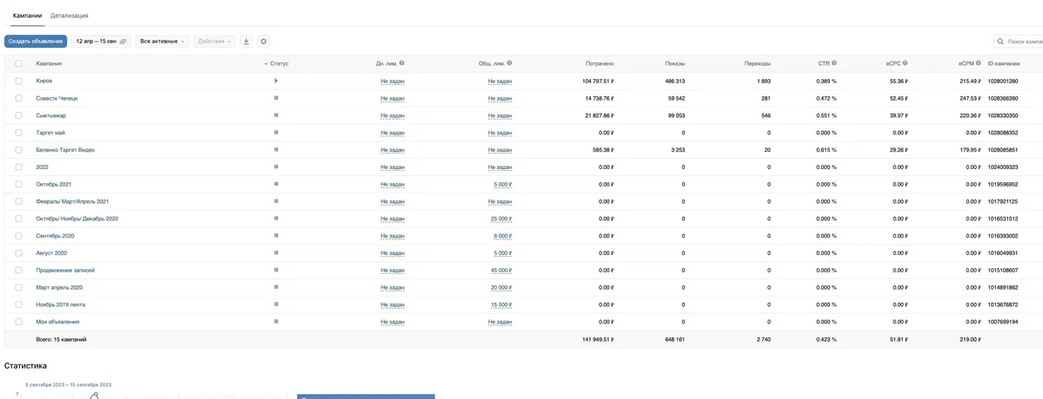Edit total limit 6 000 ₽ for Сентябрь 2020

pos(502,236)
